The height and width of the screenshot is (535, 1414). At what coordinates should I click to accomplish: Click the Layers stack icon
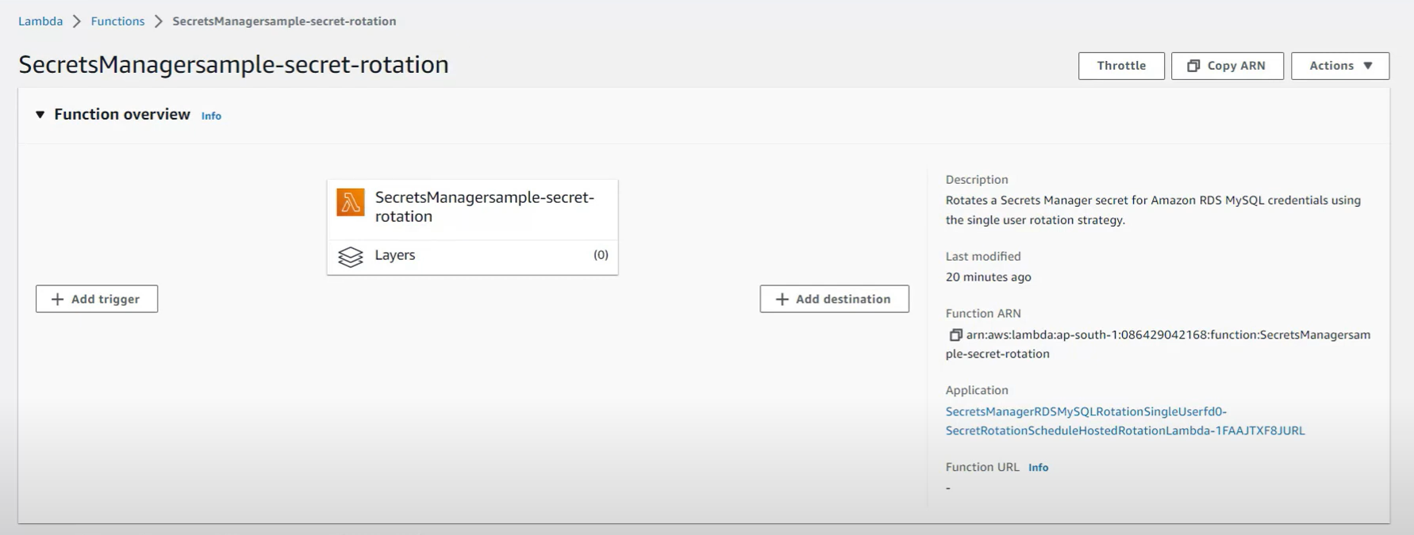(x=350, y=257)
